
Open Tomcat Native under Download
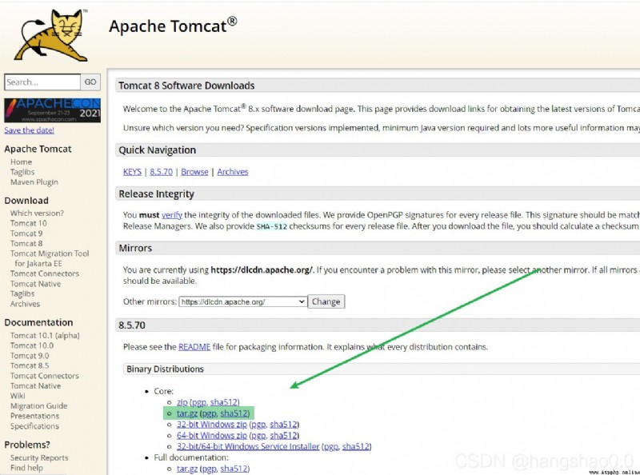(x=35, y=284)
